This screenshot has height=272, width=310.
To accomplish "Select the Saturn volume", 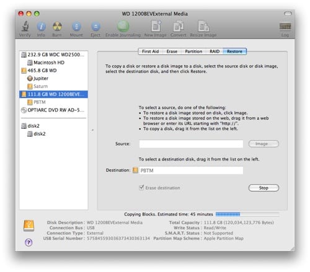I will (x=53, y=86).
